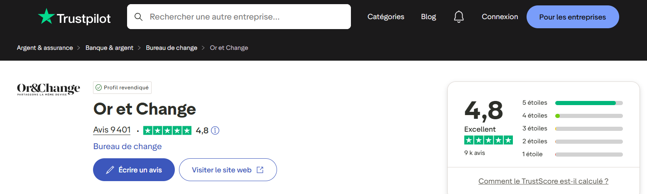Focus the Rechercher une autre entreprise field
This screenshot has width=647, height=194.
[x=245, y=17]
